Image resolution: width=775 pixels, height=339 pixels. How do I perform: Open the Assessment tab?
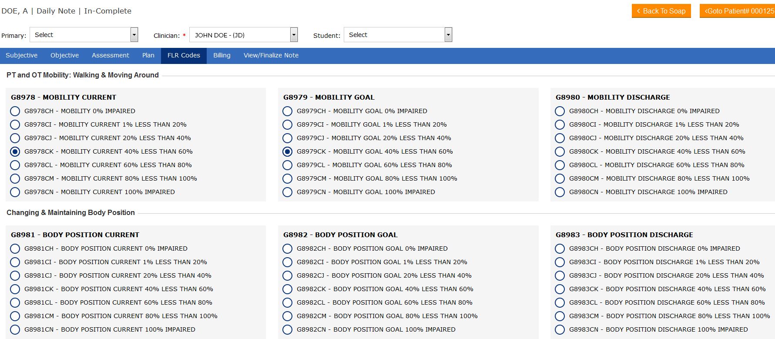[110, 56]
